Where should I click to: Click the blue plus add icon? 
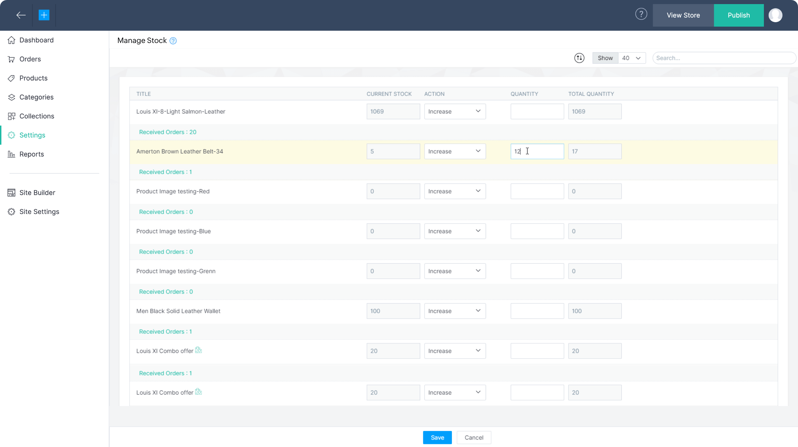[44, 15]
